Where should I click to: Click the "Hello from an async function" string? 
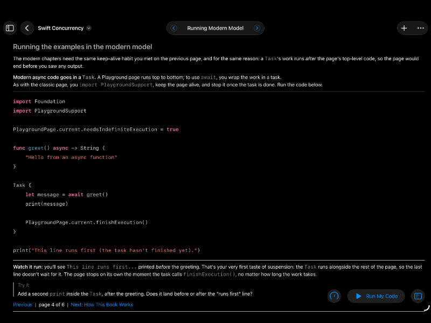[71, 157]
